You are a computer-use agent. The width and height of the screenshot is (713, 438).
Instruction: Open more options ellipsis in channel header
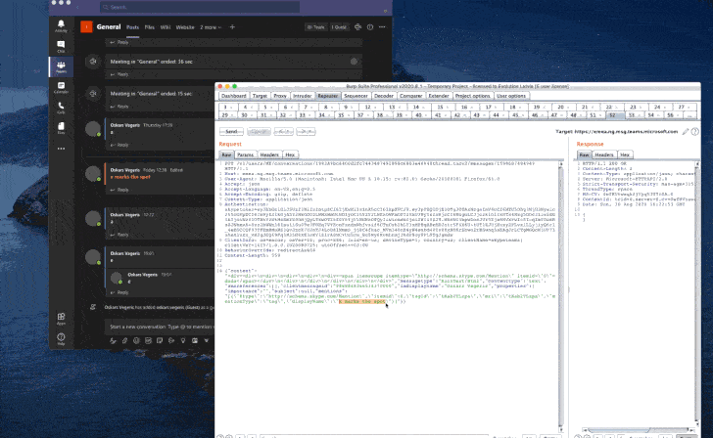(382, 27)
